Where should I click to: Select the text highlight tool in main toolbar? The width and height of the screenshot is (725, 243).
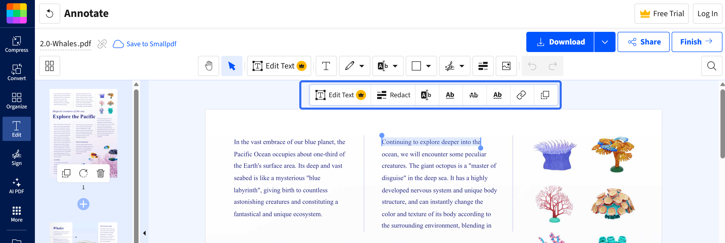(x=383, y=66)
